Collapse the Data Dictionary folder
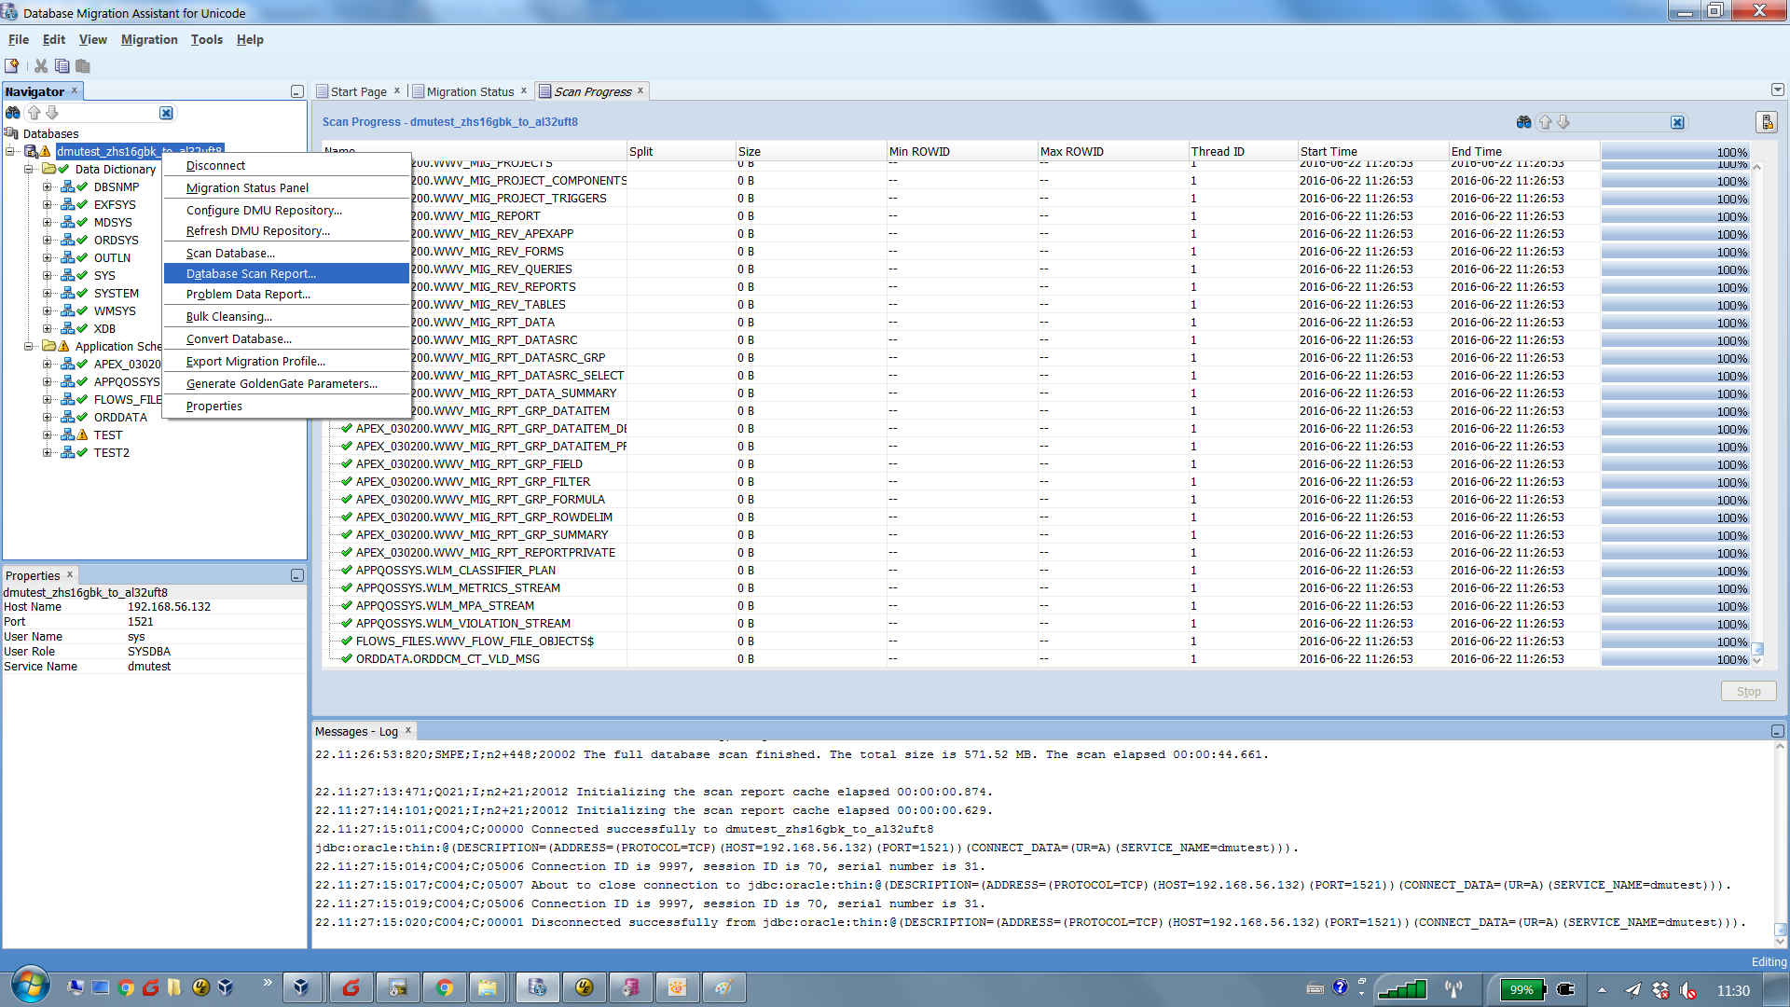This screenshot has height=1007, width=1790. click(28, 170)
